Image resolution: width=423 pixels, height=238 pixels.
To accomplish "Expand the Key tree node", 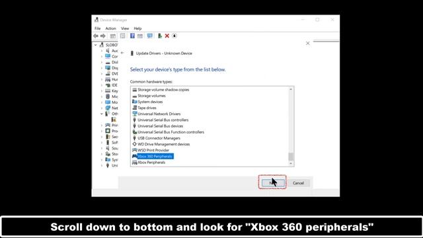I will point(101,91).
